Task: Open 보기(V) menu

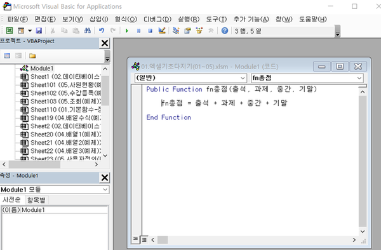Action: click(72, 19)
